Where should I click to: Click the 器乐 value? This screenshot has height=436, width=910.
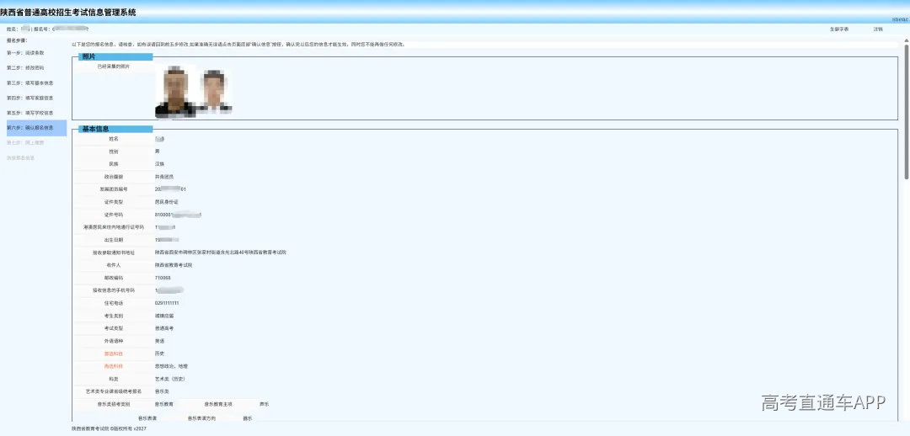(x=247, y=418)
